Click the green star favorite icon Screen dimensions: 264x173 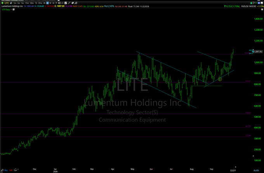[x=251, y=3]
